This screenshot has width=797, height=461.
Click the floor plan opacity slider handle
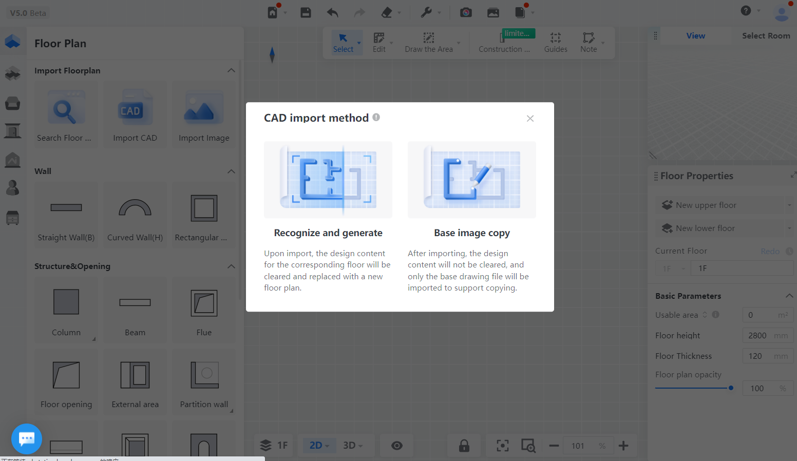(x=731, y=388)
